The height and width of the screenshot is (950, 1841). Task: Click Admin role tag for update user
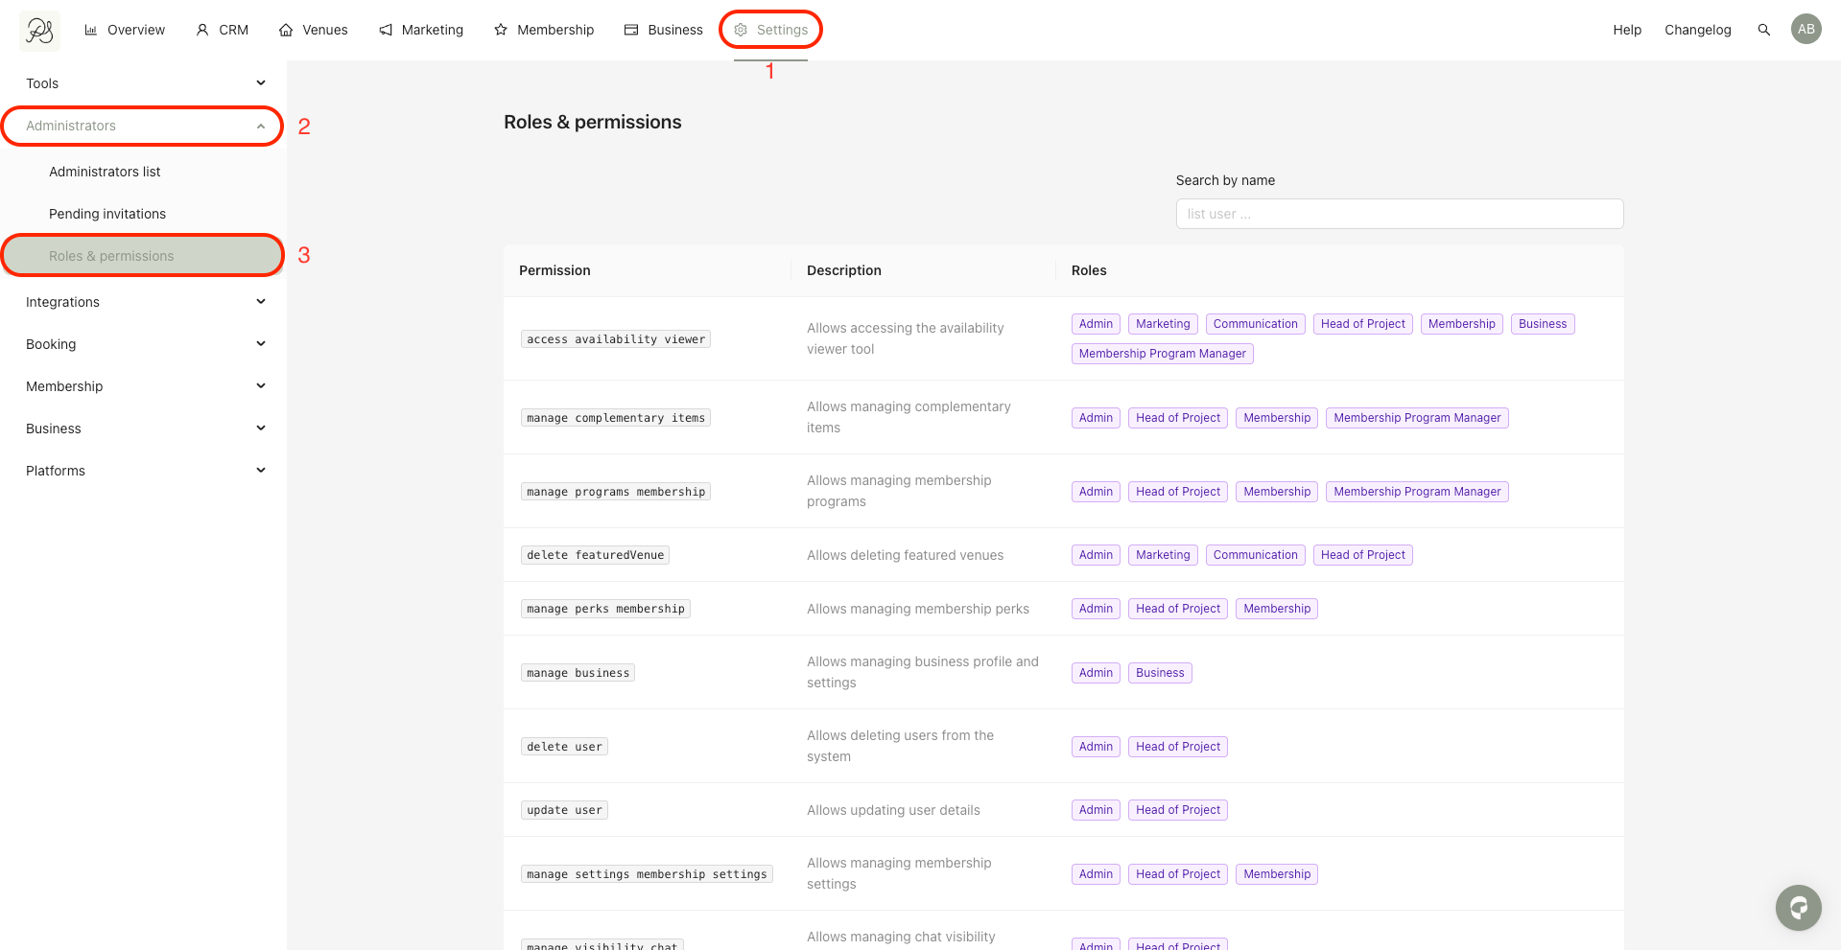[x=1096, y=810]
